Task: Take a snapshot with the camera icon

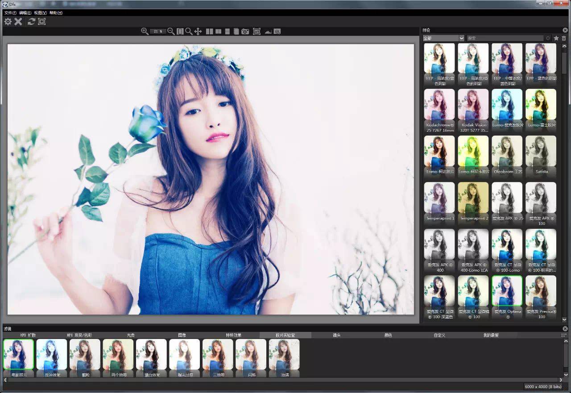Action: coord(245,31)
